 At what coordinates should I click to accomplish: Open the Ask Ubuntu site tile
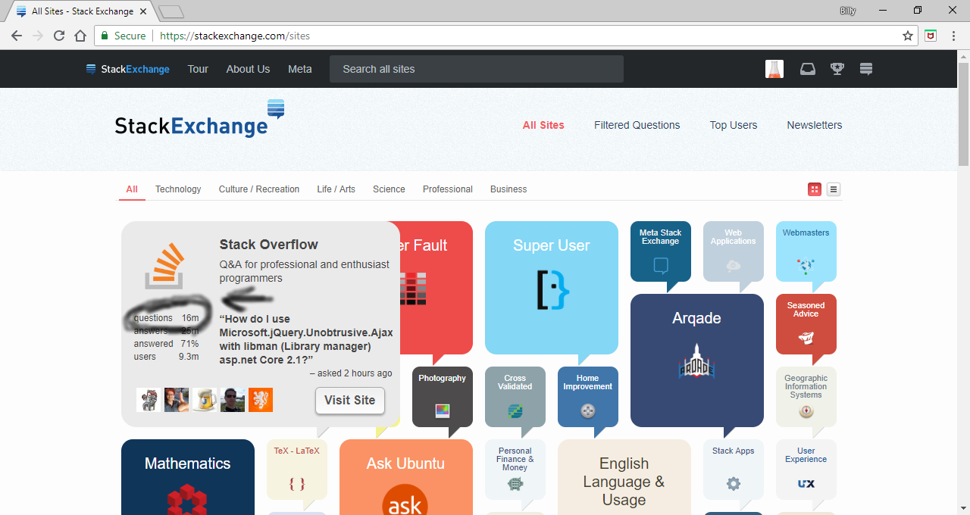(x=405, y=477)
